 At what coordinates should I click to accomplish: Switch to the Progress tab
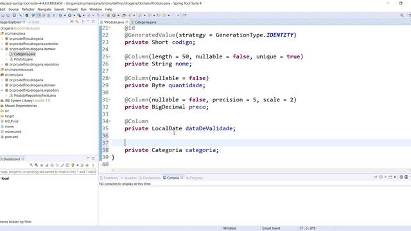click(x=195, y=178)
